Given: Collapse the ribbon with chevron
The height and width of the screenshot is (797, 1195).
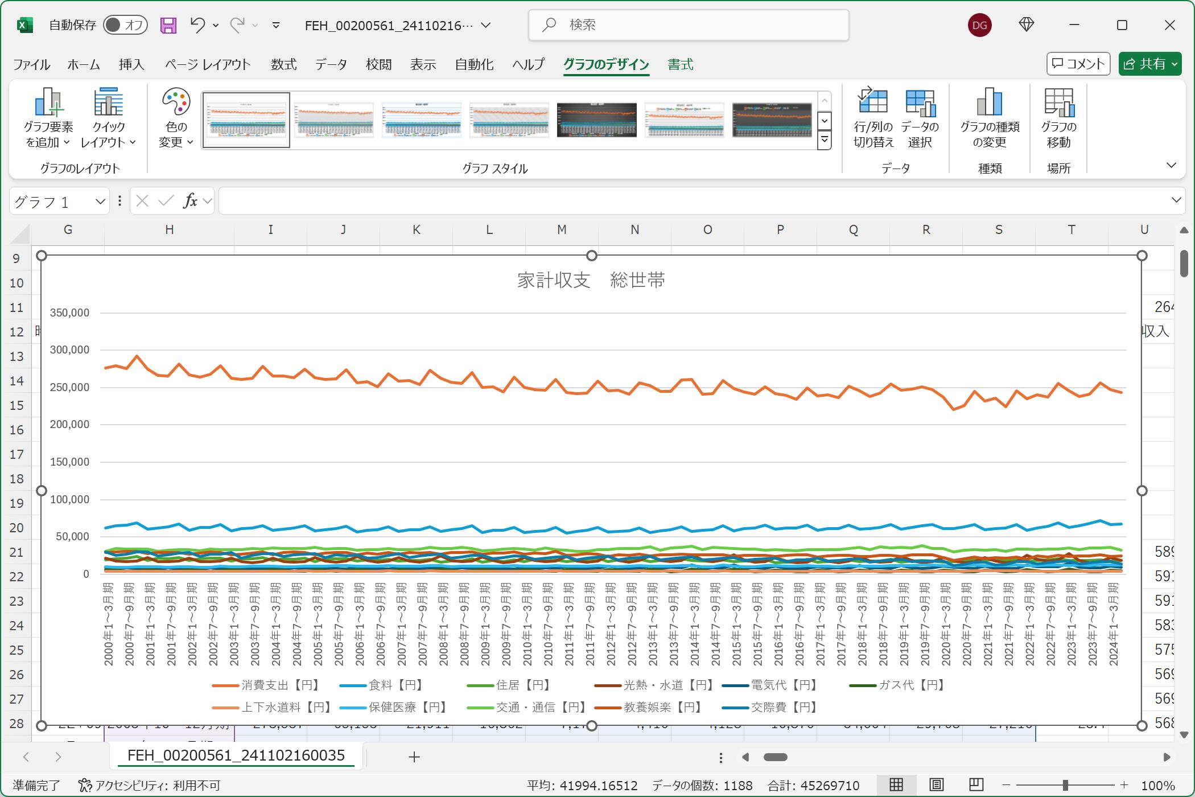Looking at the screenshot, I should point(1171,166).
